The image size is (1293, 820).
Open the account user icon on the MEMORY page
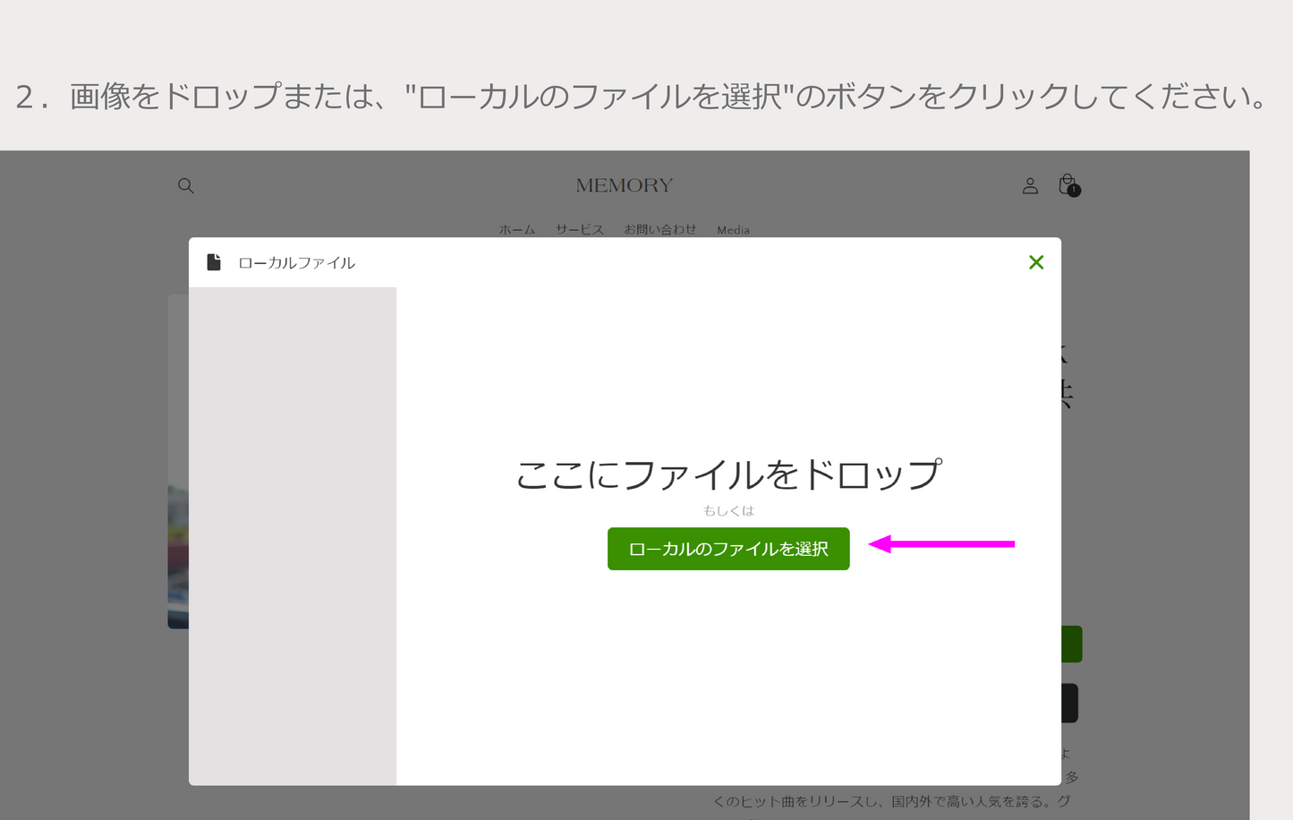[1030, 185]
